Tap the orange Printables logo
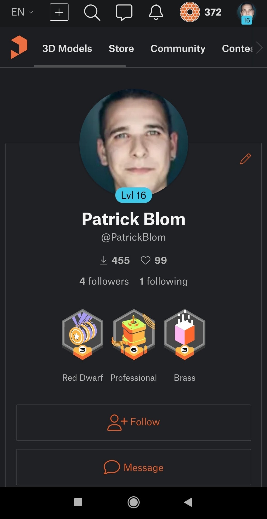Viewport: 267px width, 519px height. click(19, 47)
